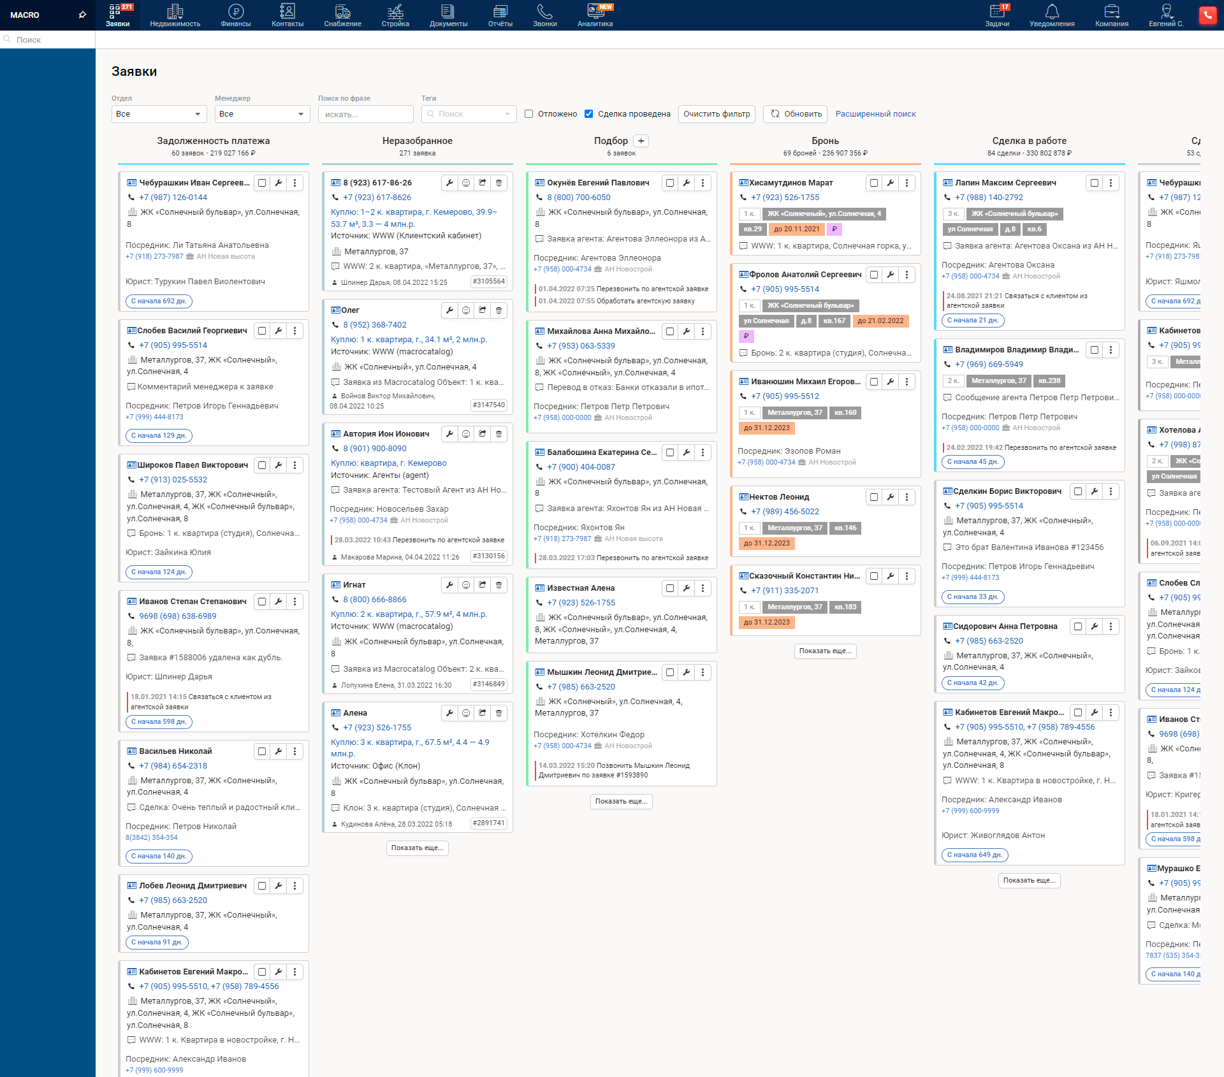
Task: Open the Документы section
Action: (448, 15)
